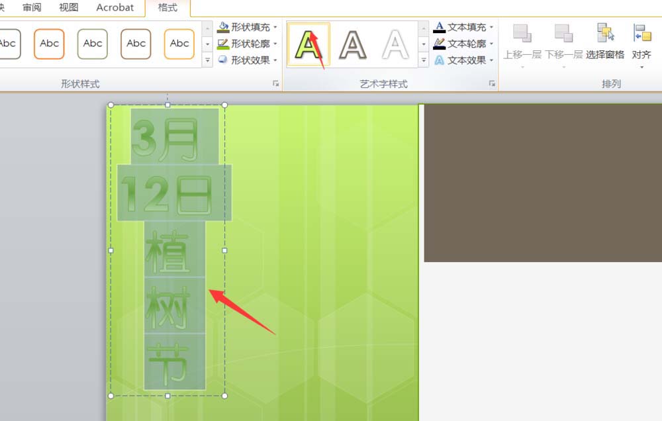The height and width of the screenshot is (421, 662).
Task: Open the 对齐 dropdown arrow
Action: coord(641,67)
